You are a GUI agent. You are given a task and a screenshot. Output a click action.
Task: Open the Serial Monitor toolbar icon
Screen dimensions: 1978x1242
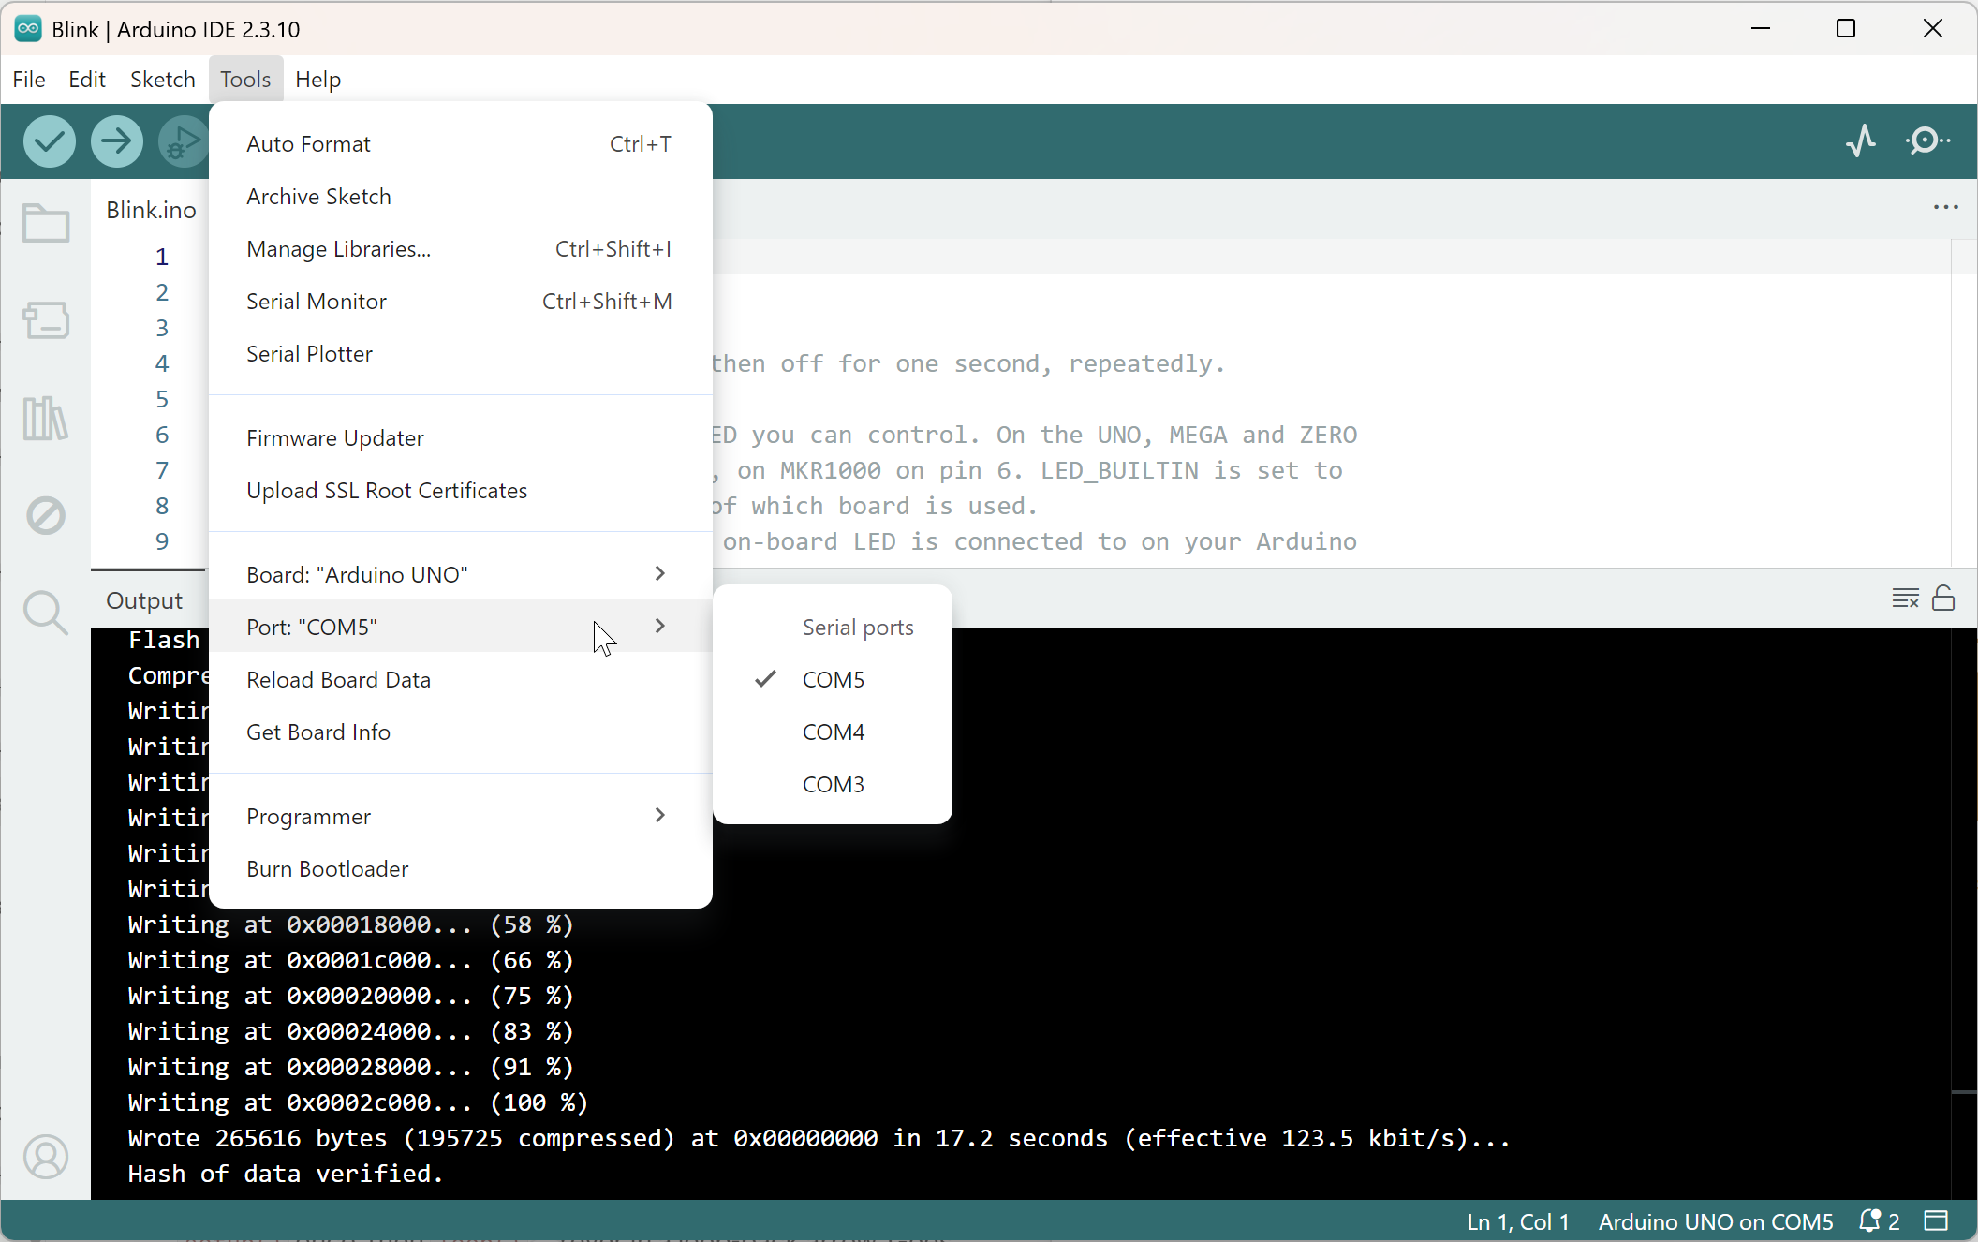[1927, 141]
